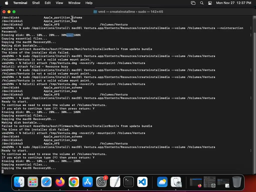Click the Terminal icon in the Dock
The height and width of the screenshot is (192, 256).
tap(129, 182)
